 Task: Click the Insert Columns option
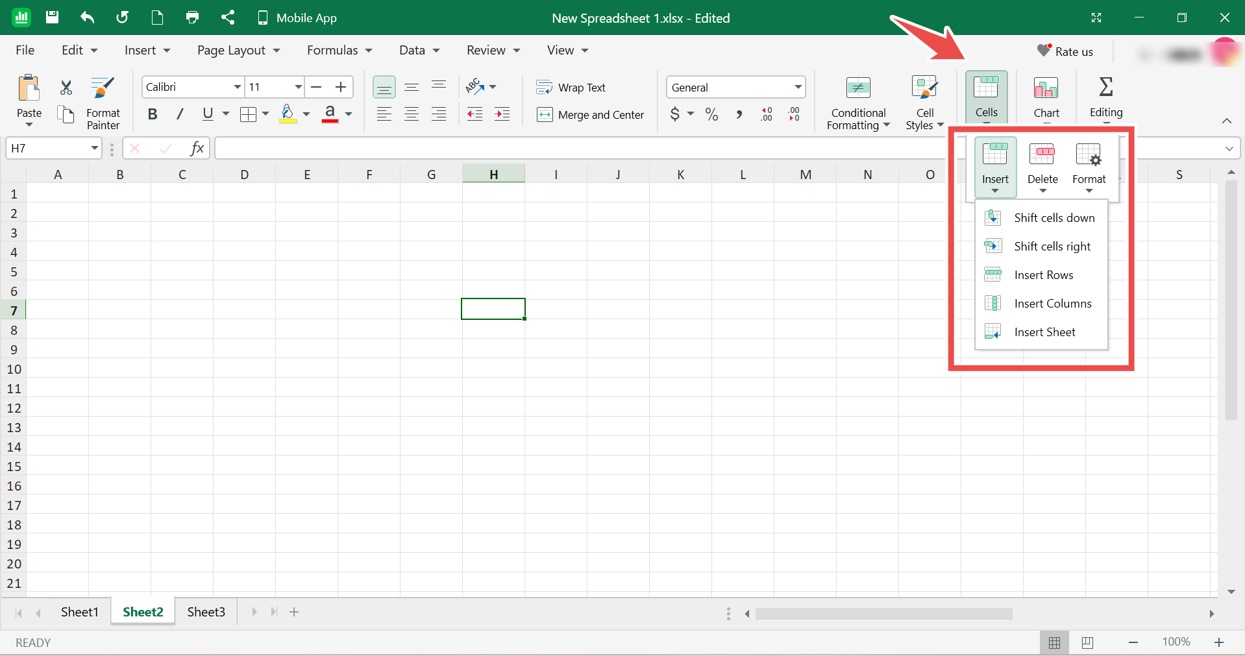(1052, 303)
